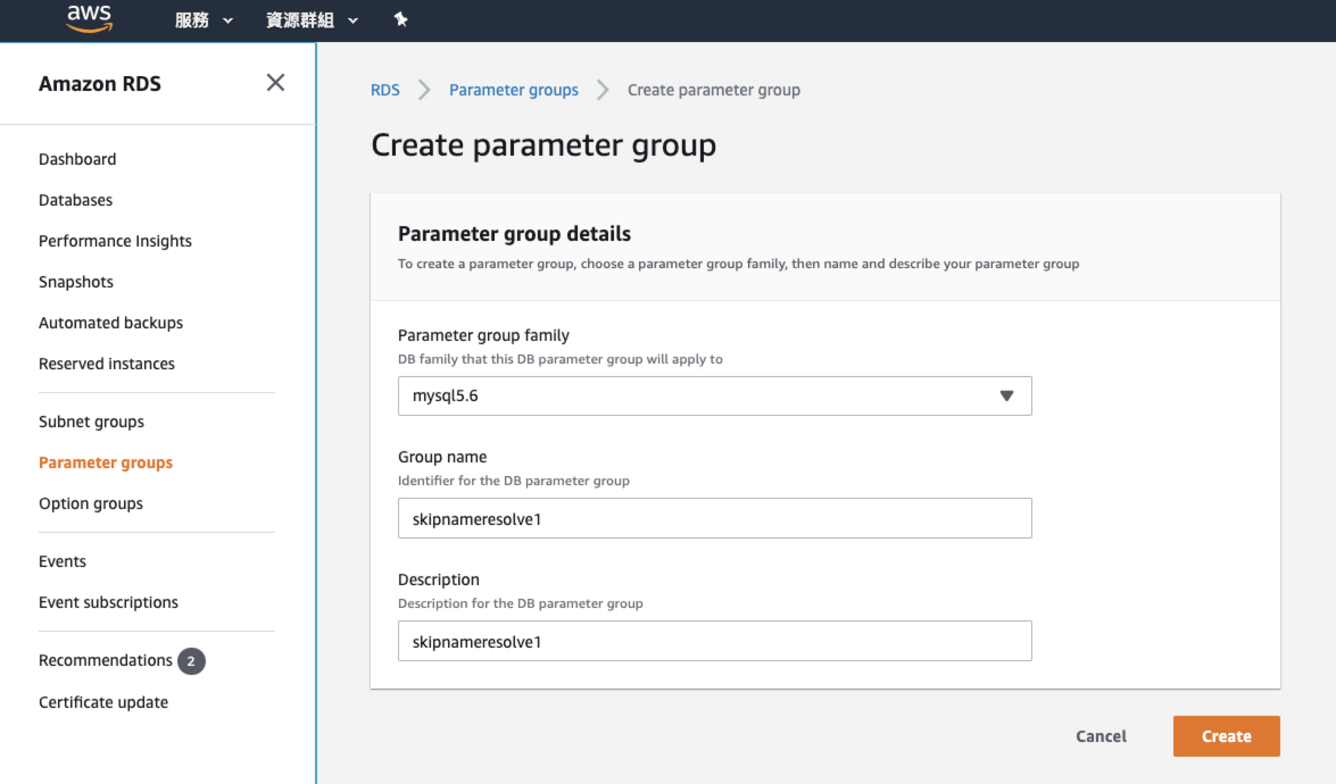The width and height of the screenshot is (1336, 784).
Task: Open Dashboard in the sidebar
Action: point(77,159)
